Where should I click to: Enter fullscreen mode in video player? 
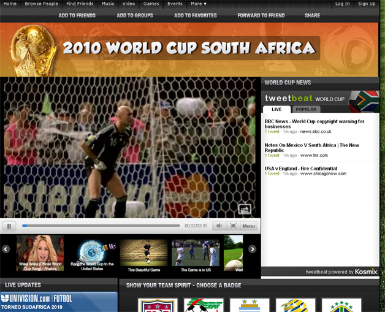233,226
